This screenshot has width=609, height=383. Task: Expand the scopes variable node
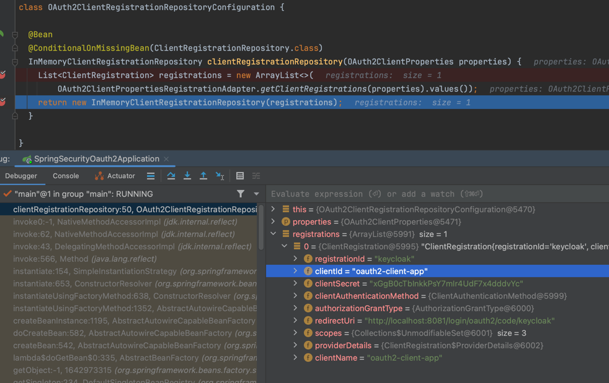click(296, 333)
